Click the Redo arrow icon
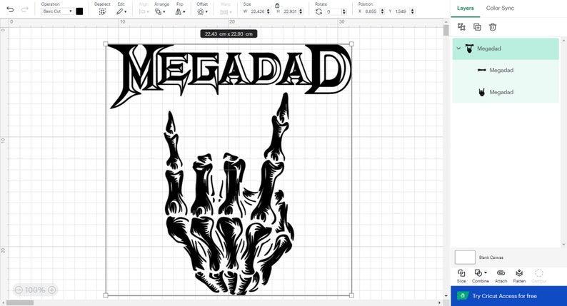 point(24,10)
